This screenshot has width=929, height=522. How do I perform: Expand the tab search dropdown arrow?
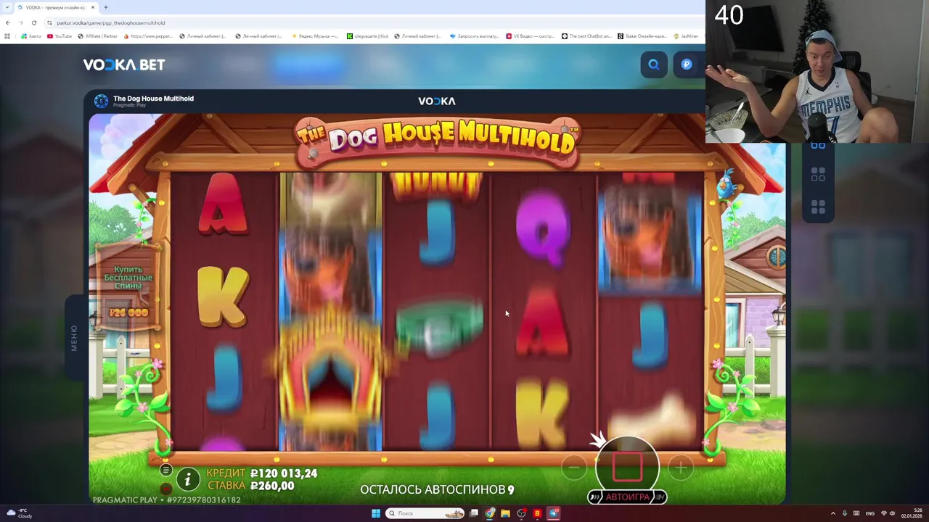(7, 7)
